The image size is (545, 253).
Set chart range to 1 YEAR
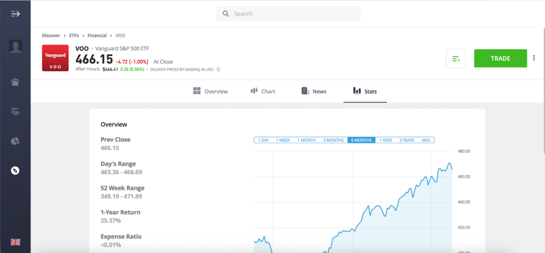pyautogui.click(x=385, y=140)
